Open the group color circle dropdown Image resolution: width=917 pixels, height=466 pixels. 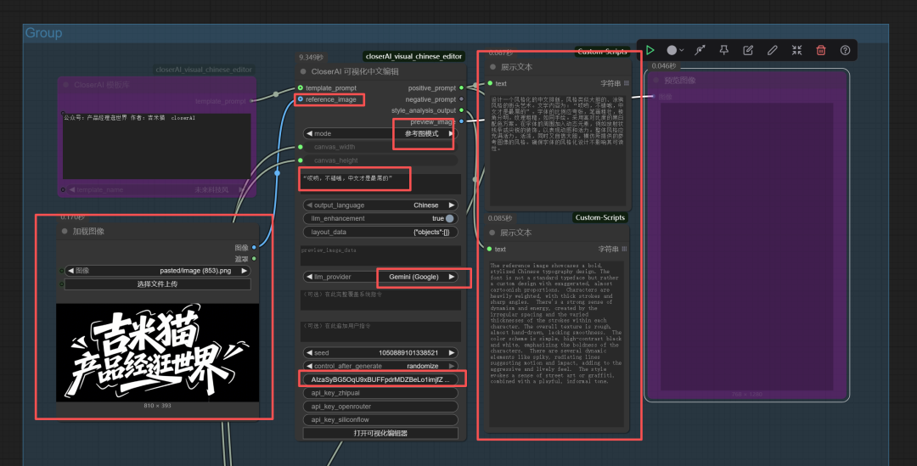676,50
